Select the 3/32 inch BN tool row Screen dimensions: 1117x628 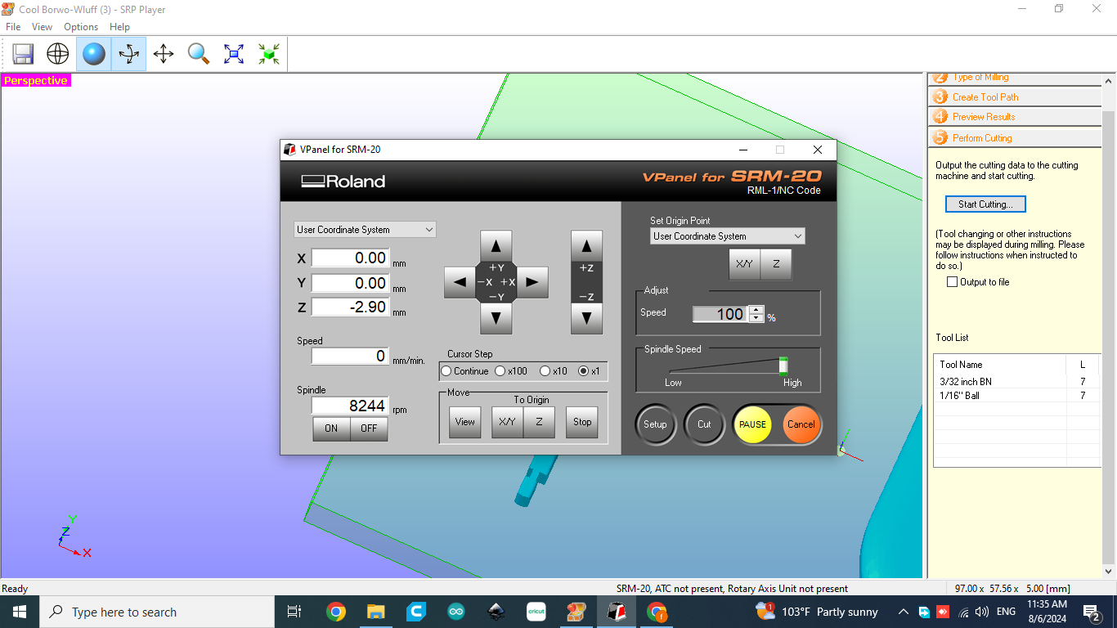click(1016, 382)
